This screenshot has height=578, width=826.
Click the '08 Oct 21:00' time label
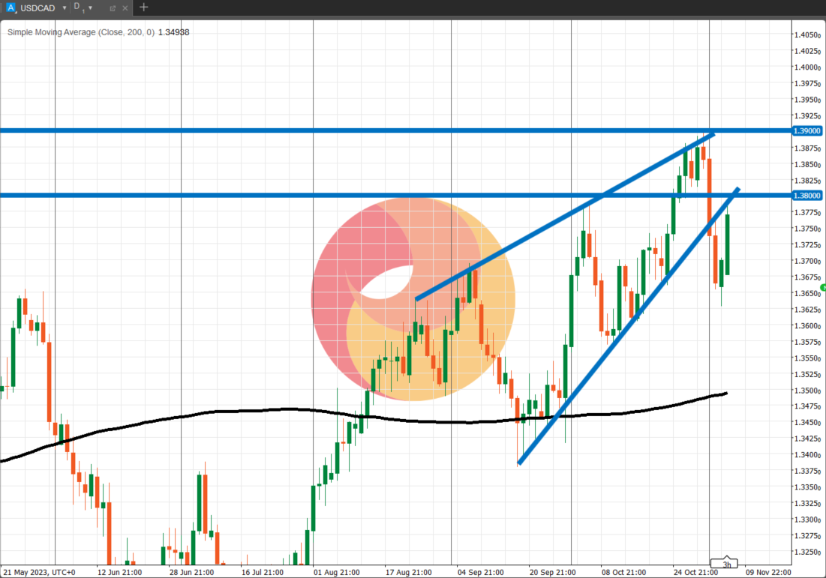(623, 572)
